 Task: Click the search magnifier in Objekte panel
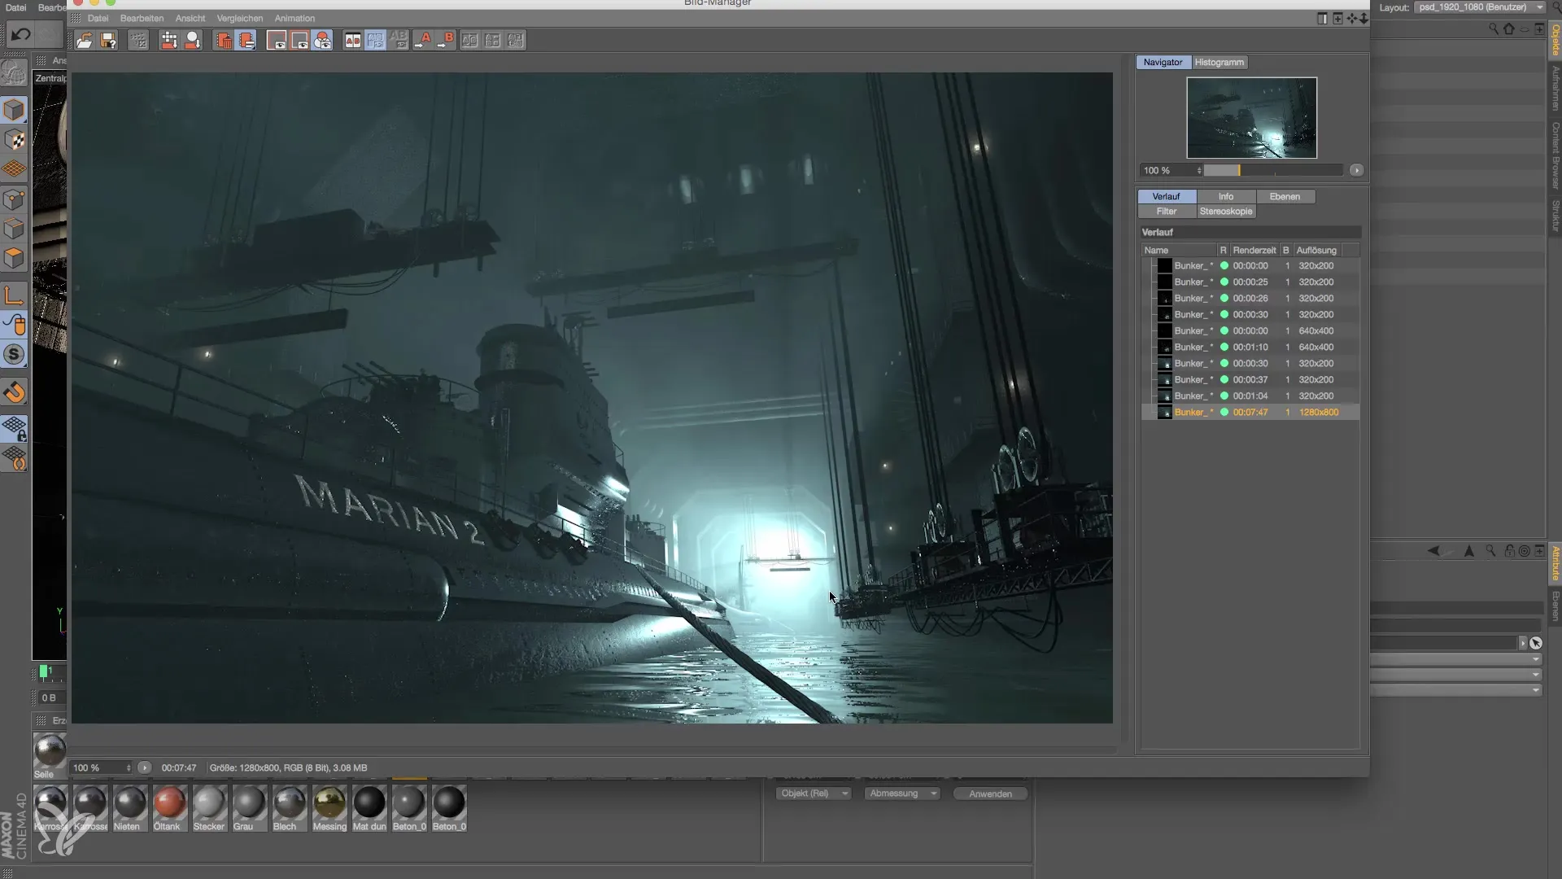pyautogui.click(x=1494, y=28)
